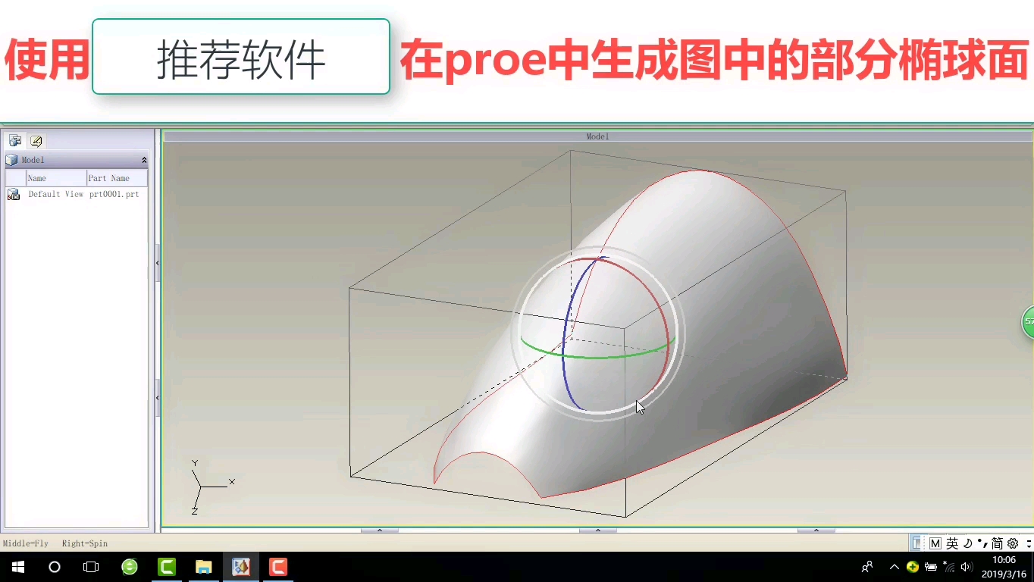Image resolution: width=1034 pixels, height=582 pixels.
Task: Click the green floating badge at right edge
Action: (x=1028, y=322)
